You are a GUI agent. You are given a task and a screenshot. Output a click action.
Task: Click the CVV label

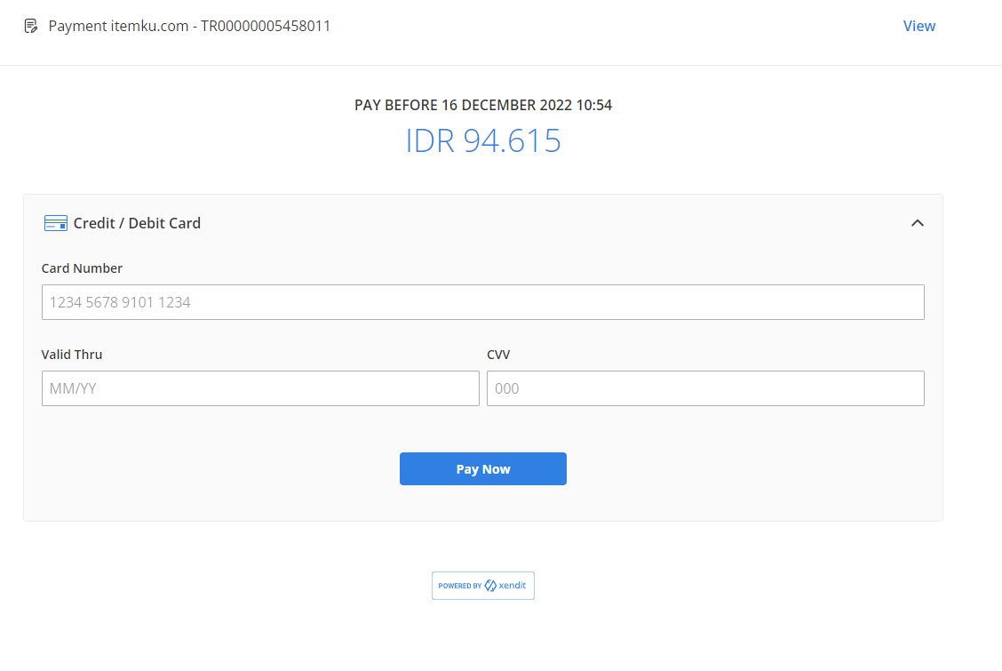[498, 355]
